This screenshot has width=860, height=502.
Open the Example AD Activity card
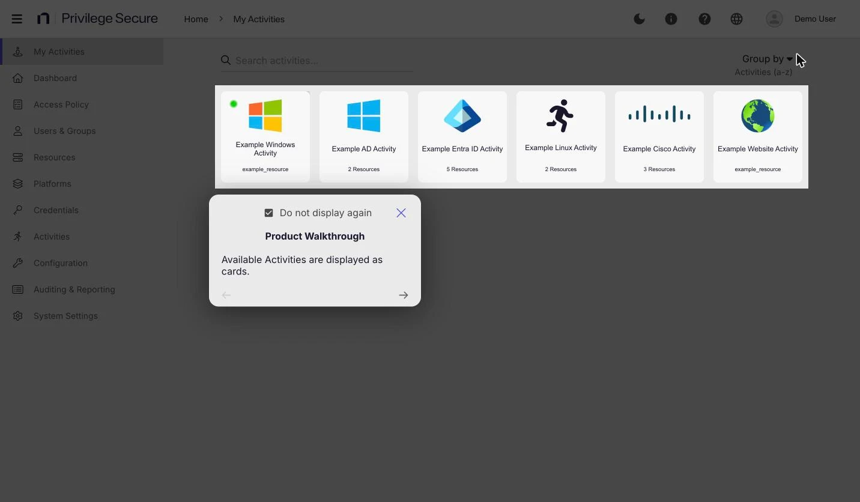(364, 137)
